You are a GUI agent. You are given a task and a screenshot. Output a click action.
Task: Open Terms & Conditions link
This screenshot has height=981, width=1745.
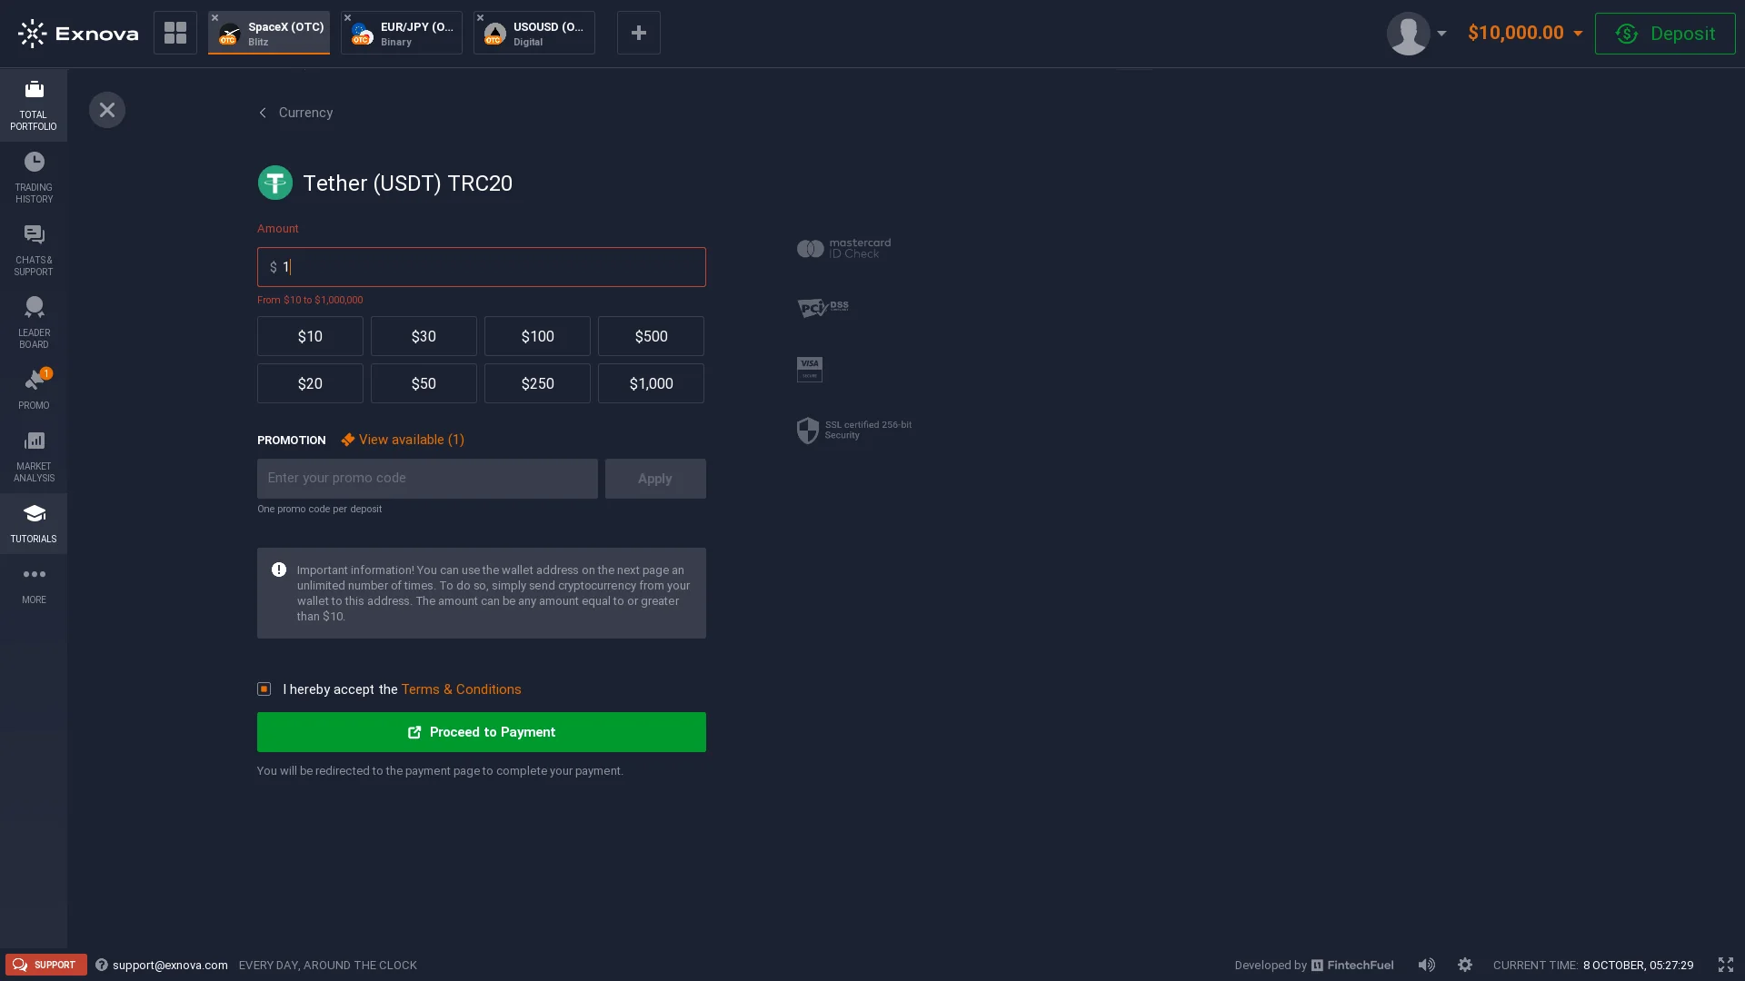[462, 689]
